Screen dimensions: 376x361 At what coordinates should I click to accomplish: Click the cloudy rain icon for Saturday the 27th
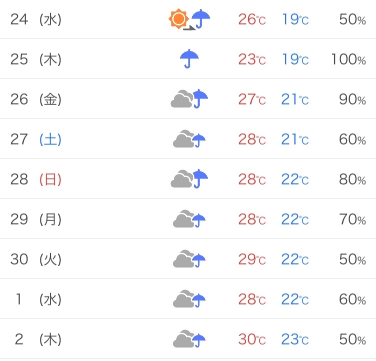tap(189, 139)
